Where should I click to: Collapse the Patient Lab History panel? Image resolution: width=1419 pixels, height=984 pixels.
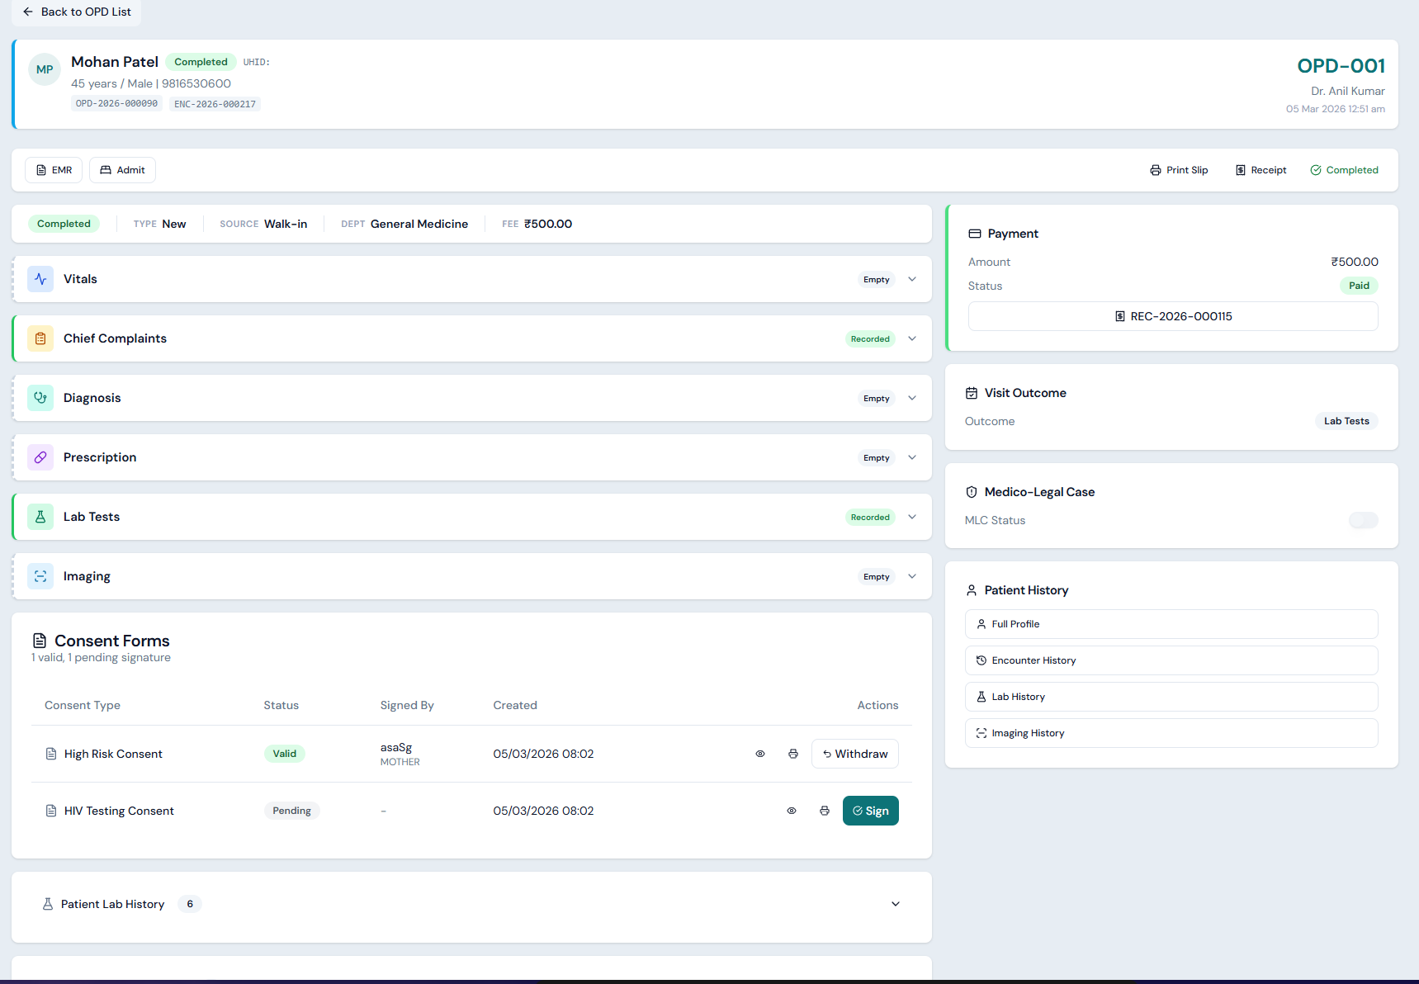click(x=896, y=904)
